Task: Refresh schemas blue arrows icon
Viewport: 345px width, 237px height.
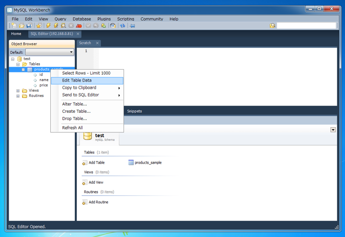Action: tap(123, 25)
